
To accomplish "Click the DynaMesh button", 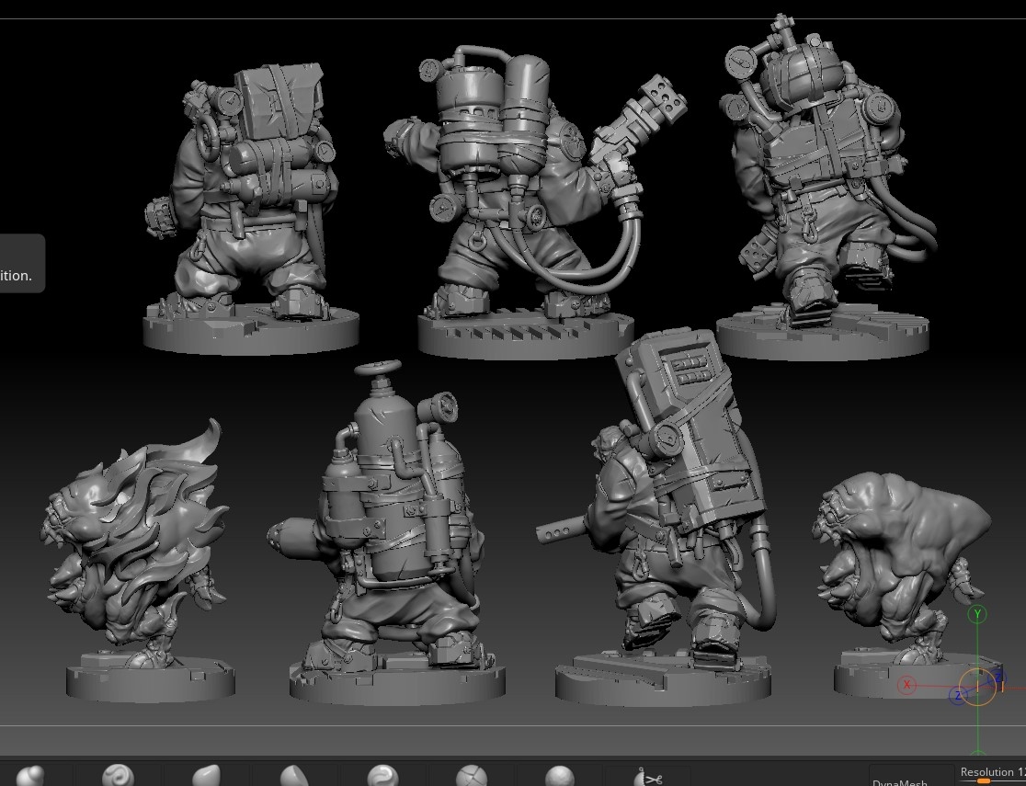I will click(899, 781).
